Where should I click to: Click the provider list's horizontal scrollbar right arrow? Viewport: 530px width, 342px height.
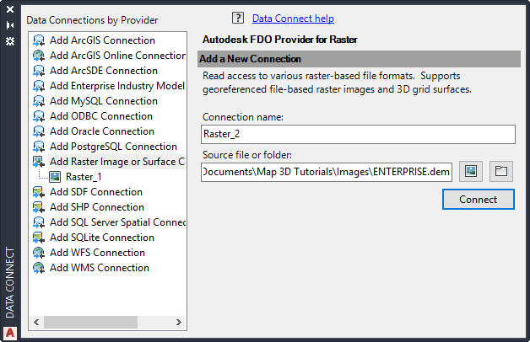[x=179, y=322]
